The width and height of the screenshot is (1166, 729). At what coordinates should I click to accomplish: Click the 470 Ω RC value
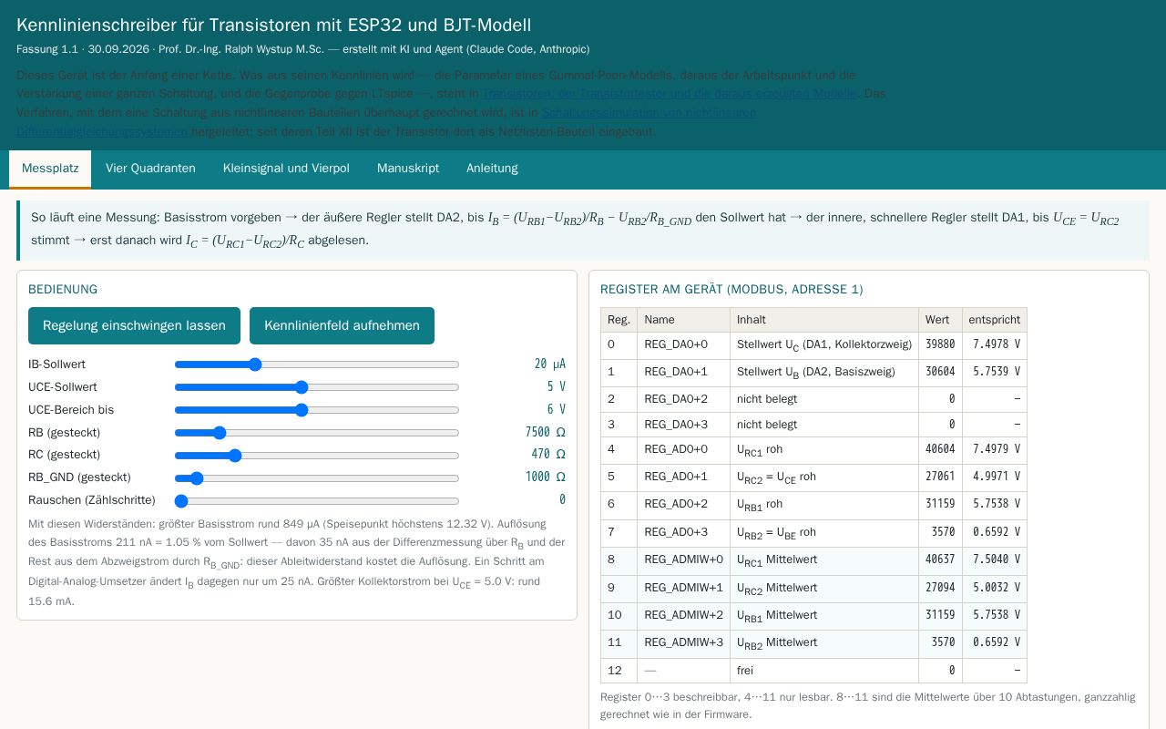coord(548,454)
